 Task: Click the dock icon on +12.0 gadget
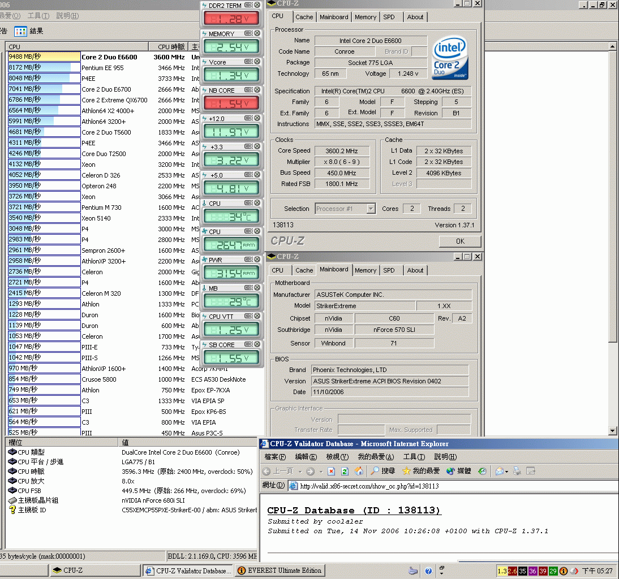[249, 118]
